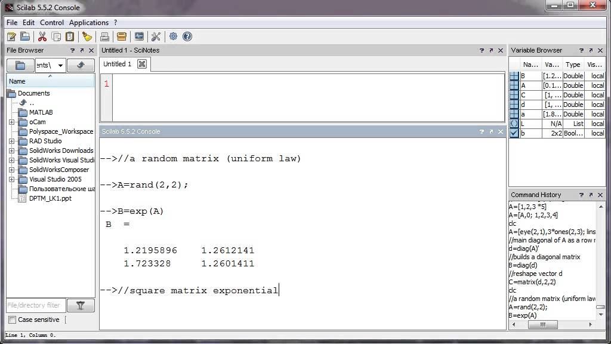This screenshot has height=344, width=611.
Task: Click the Print toolbar icon
Action: (104, 36)
